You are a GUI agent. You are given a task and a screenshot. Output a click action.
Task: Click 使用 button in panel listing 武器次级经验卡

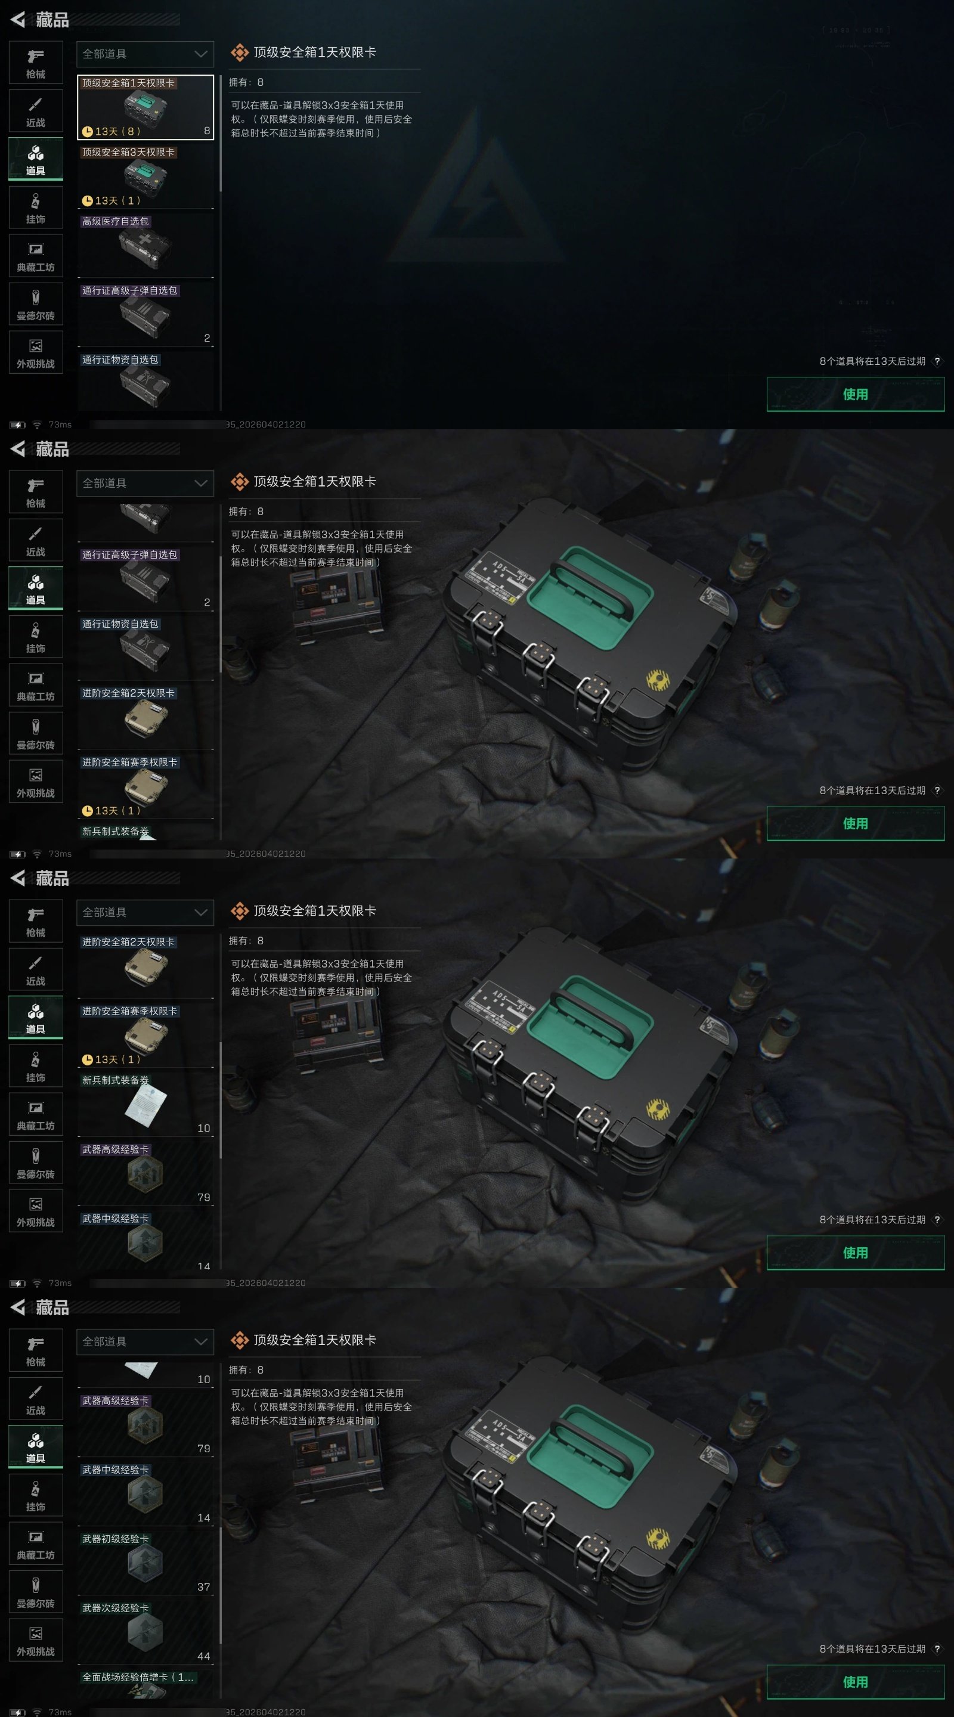click(x=856, y=1682)
